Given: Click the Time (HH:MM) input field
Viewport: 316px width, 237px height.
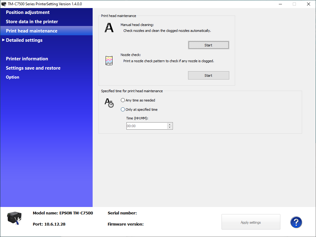Looking at the screenshot, I should click(147, 126).
